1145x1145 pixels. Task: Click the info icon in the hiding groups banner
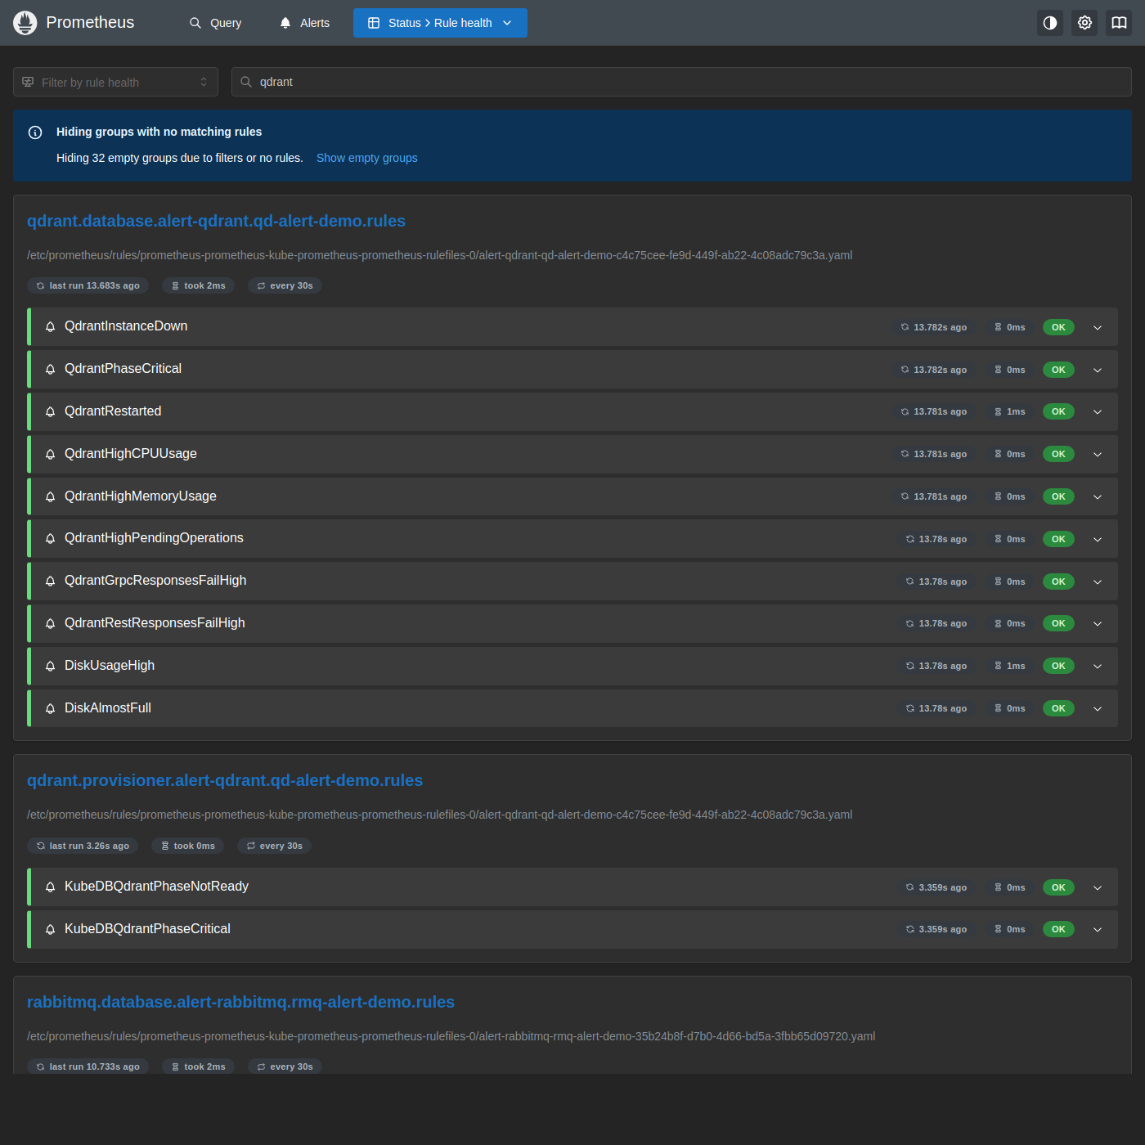(35, 132)
